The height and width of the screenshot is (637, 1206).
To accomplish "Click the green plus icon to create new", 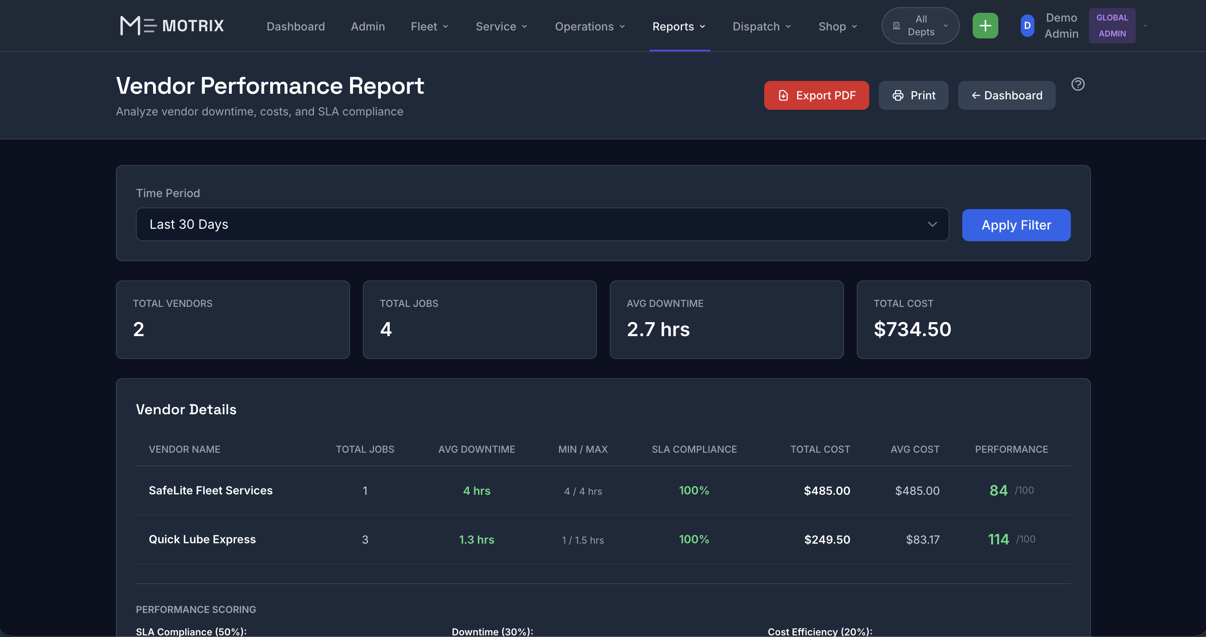I will 985,25.
